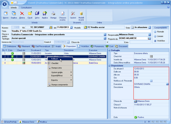Click colored check-list icon in row 4
Image resolution: width=171 pixels, height=124 pixels.
pos(24,63)
